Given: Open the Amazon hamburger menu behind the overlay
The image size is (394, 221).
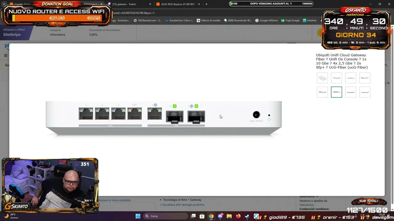Looking at the screenshot, I should pos(6,56).
